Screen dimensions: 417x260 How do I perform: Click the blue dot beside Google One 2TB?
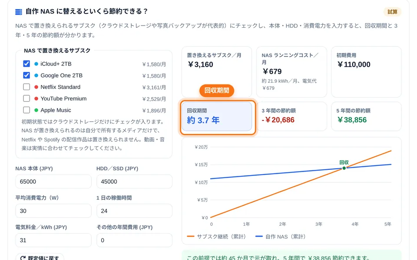36,75
